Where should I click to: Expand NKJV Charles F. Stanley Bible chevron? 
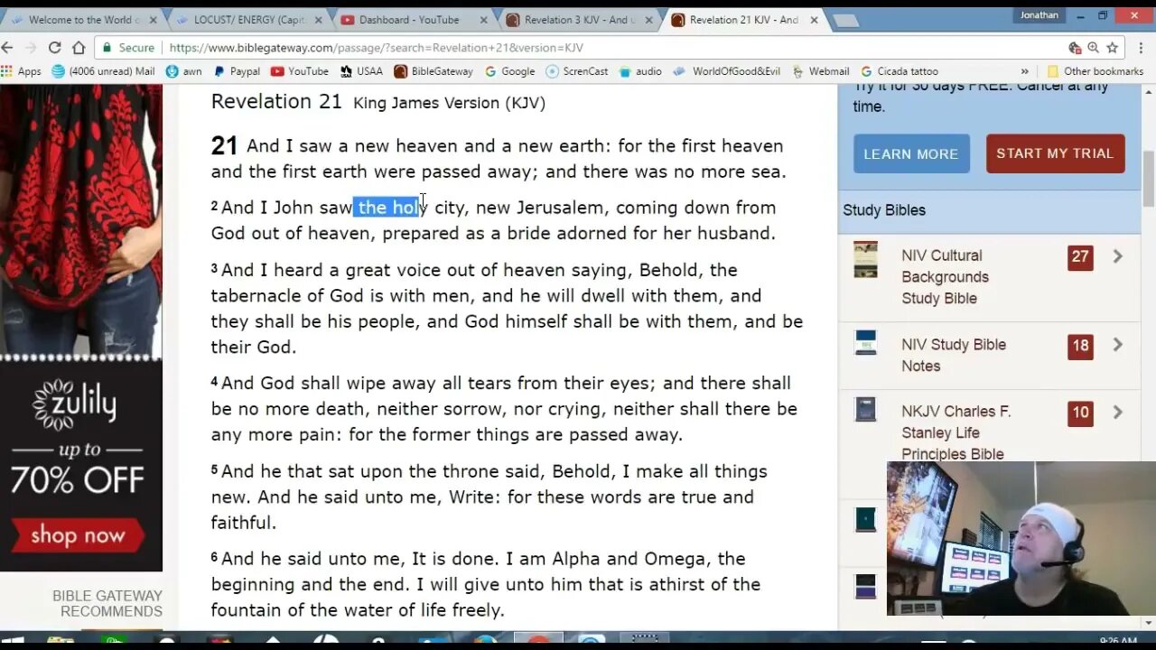click(x=1117, y=413)
